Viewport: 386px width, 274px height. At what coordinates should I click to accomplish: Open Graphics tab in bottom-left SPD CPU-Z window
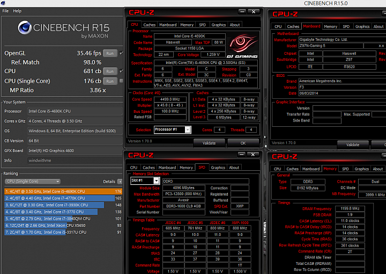click(x=218, y=168)
